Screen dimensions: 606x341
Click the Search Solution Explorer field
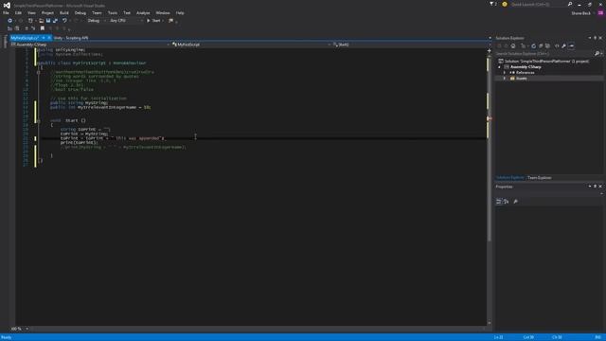click(544, 53)
